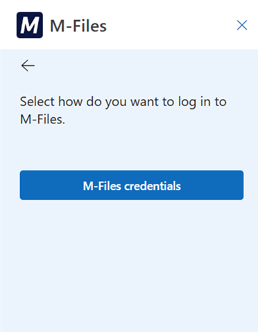Click the empty area below the button
This screenshot has height=332, width=258.
tap(129, 265)
